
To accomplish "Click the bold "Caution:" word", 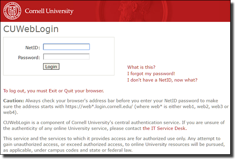I will coord(13,101).
